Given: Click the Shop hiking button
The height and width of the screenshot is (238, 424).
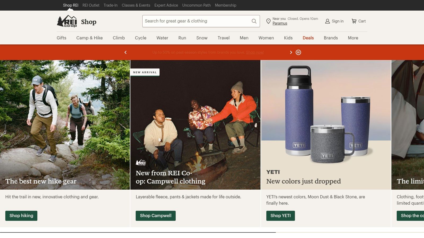Looking at the screenshot, I should 21,216.
